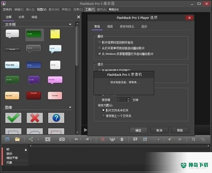Pick the green rounded text box style
Viewport: 212px width, 173px height.
(34, 34)
